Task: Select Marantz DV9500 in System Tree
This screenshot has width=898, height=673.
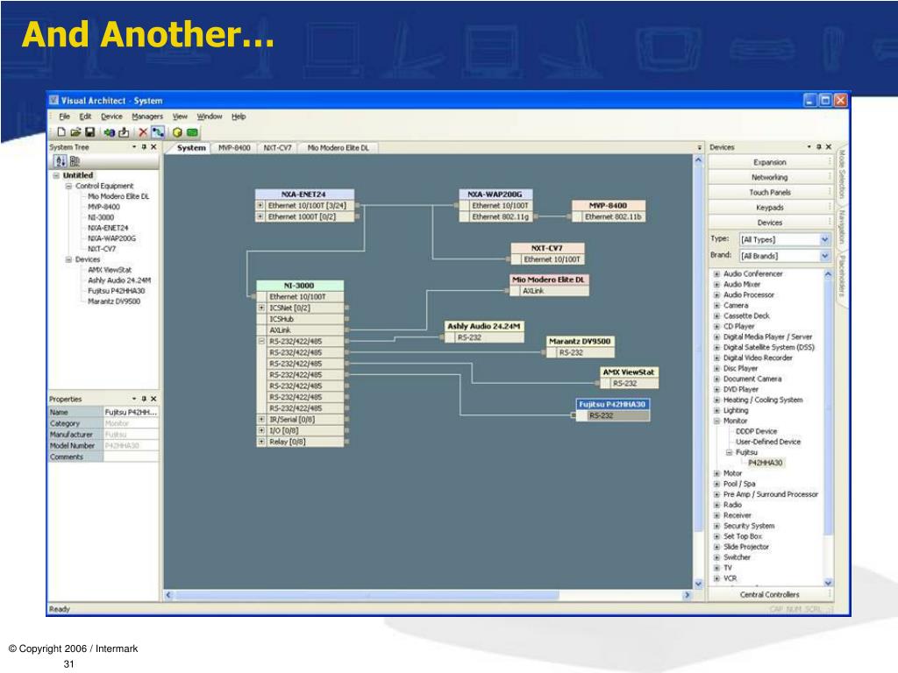Action: (x=113, y=301)
